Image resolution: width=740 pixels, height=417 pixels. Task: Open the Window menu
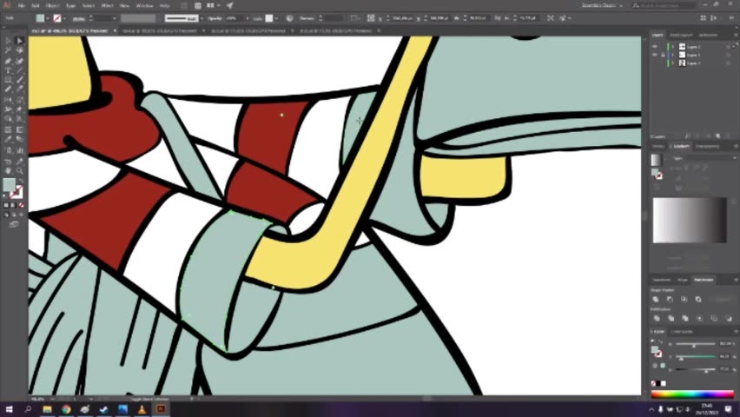[x=144, y=6]
